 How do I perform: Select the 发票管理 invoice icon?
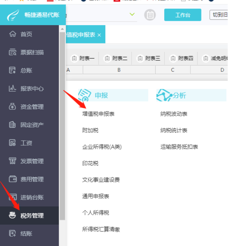[13, 161]
